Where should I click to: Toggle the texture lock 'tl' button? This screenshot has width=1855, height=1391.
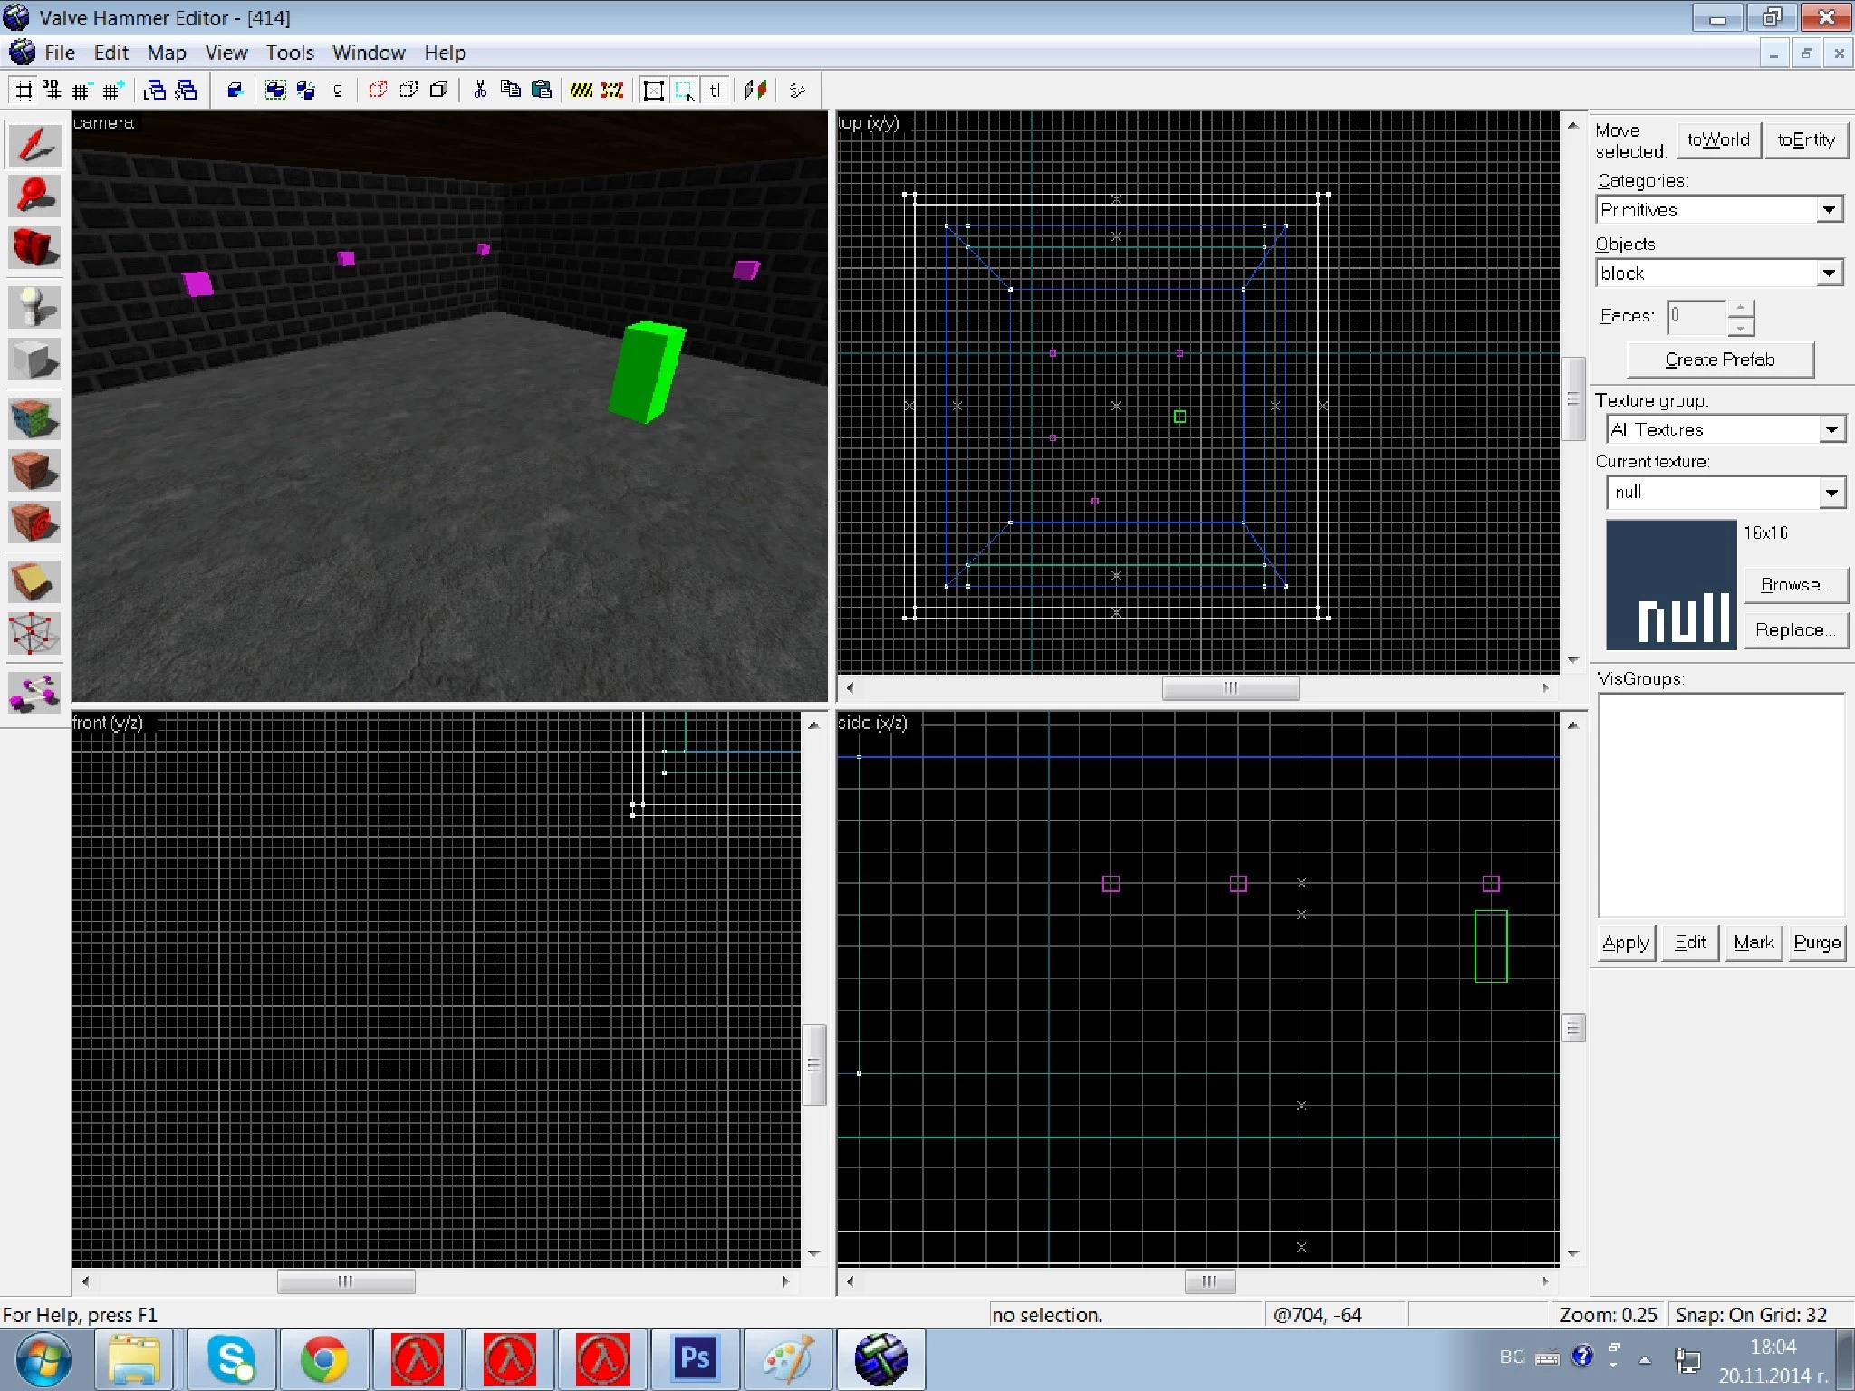tap(715, 90)
